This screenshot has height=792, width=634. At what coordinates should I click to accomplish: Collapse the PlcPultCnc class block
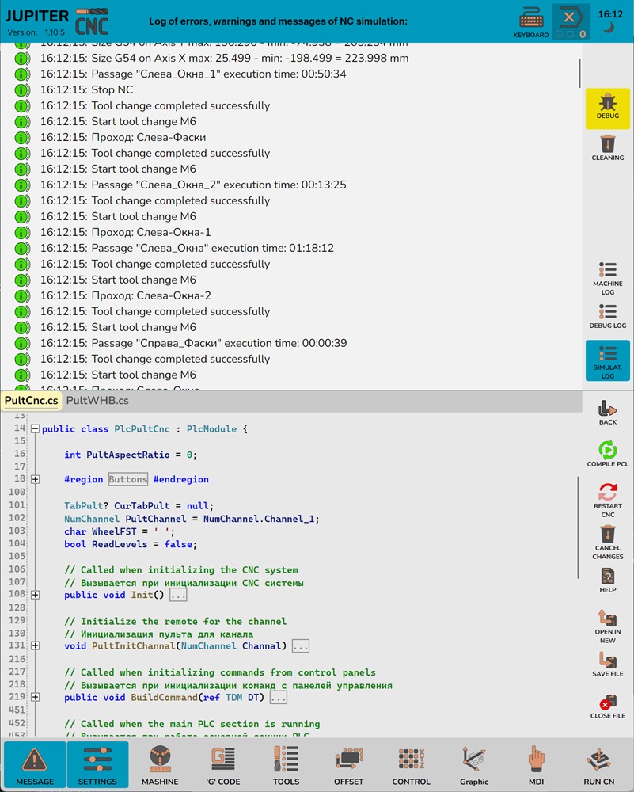tap(35, 428)
